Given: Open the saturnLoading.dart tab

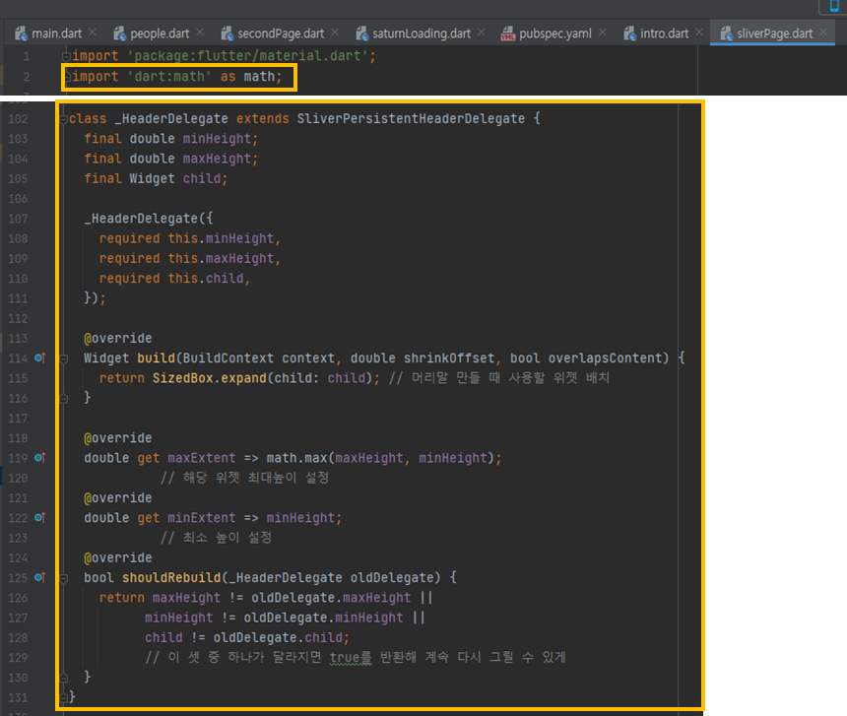Looking at the screenshot, I should tap(421, 33).
